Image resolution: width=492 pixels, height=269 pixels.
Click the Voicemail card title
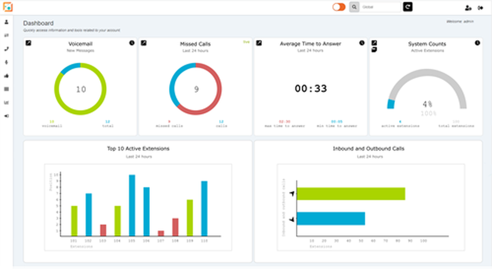[x=80, y=44]
